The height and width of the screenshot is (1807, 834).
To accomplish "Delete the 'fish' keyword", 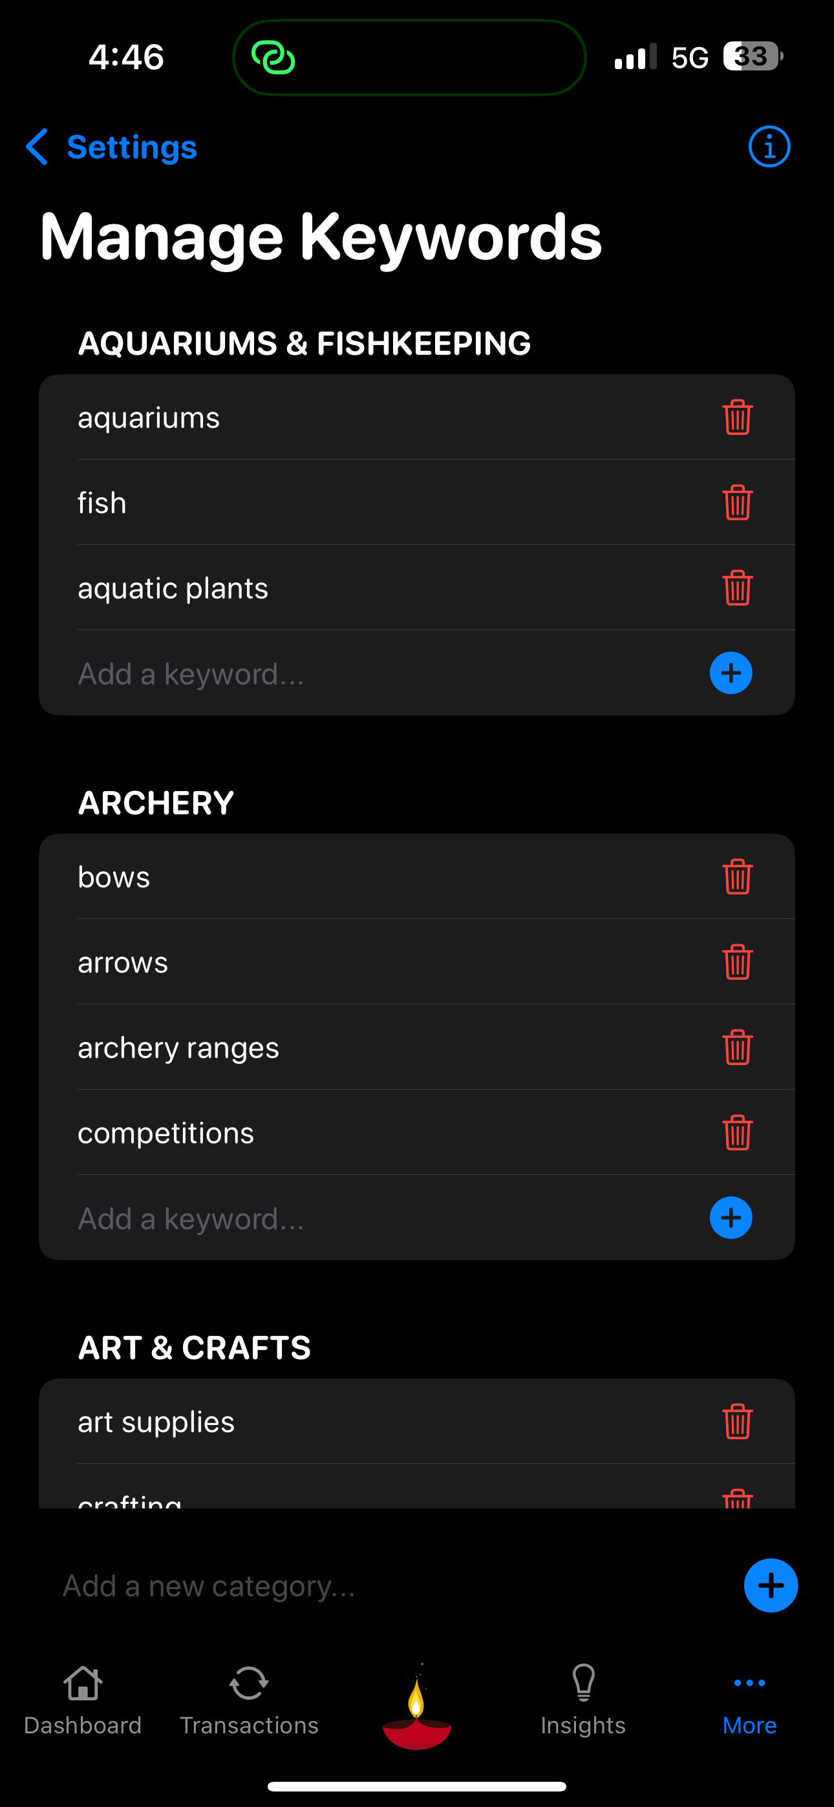I will coord(737,502).
